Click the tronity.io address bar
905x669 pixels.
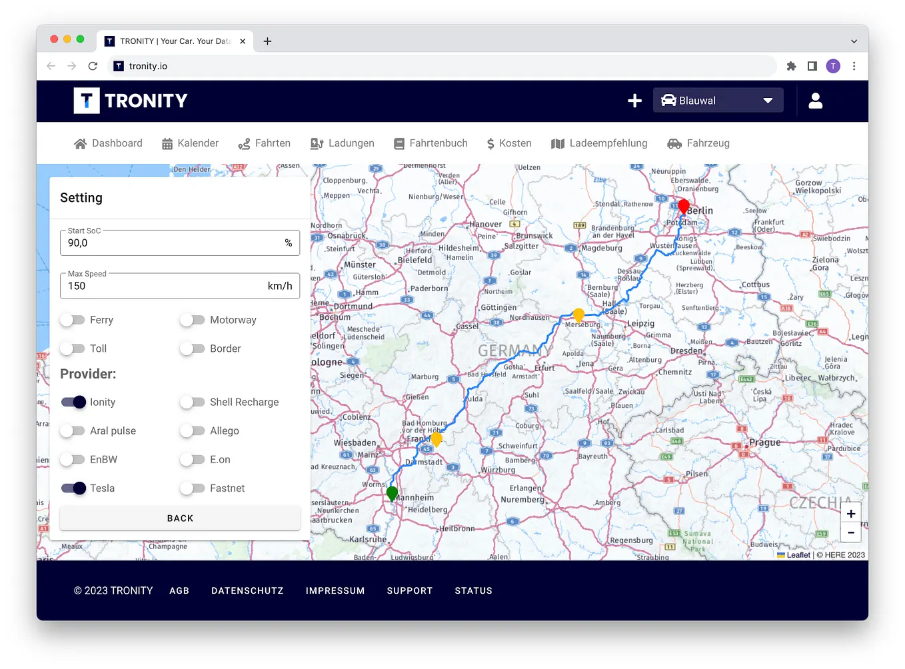[x=443, y=66]
